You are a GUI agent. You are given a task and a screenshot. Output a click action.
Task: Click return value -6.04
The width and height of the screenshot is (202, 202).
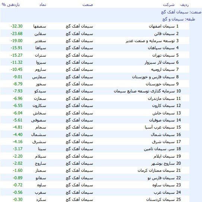[x=18, y=113]
